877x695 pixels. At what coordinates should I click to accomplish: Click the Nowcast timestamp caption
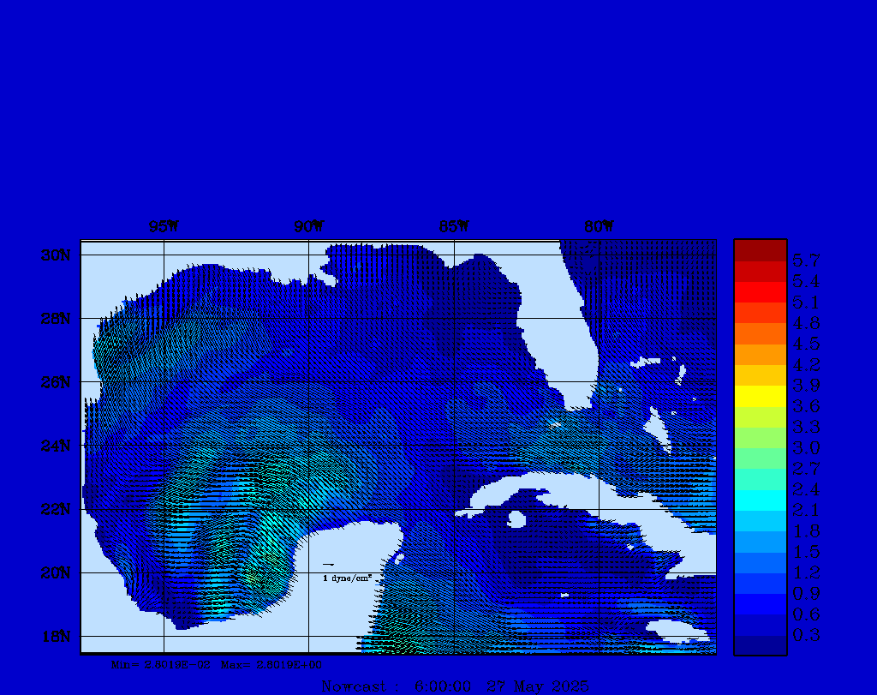pos(455,686)
